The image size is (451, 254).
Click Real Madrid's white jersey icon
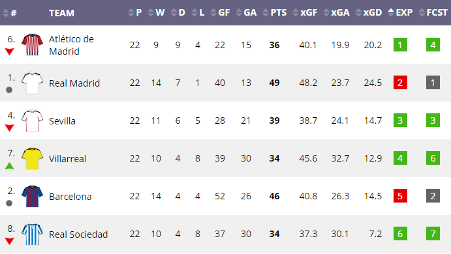[x=32, y=83]
